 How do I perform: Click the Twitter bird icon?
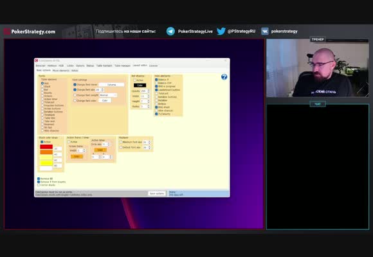pyautogui.click(x=221, y=31)
